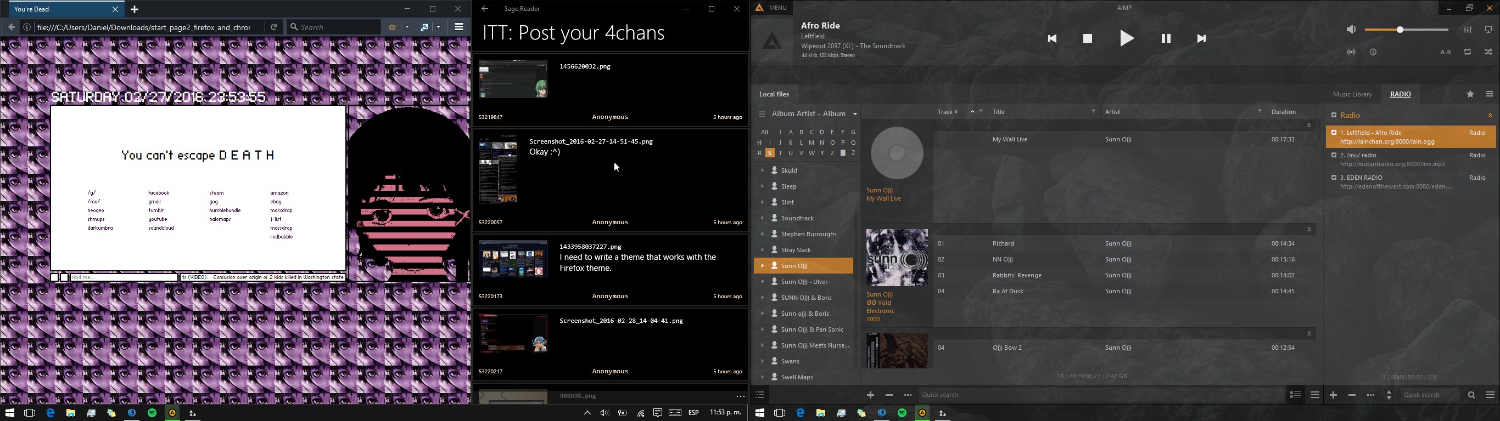Viewport: 1500px width, 421px height.
Task: Toggle A-B repeat in AIMP
Action: point(1445,53)
